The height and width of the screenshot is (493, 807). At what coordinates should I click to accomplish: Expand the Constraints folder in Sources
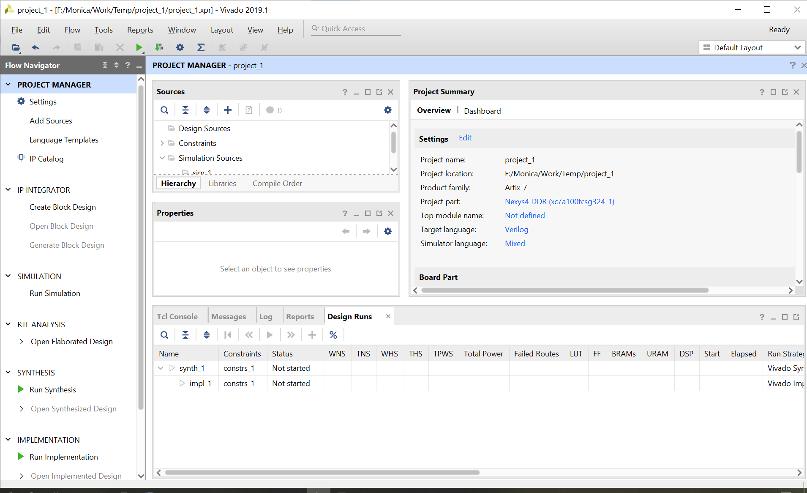point(162,143)
